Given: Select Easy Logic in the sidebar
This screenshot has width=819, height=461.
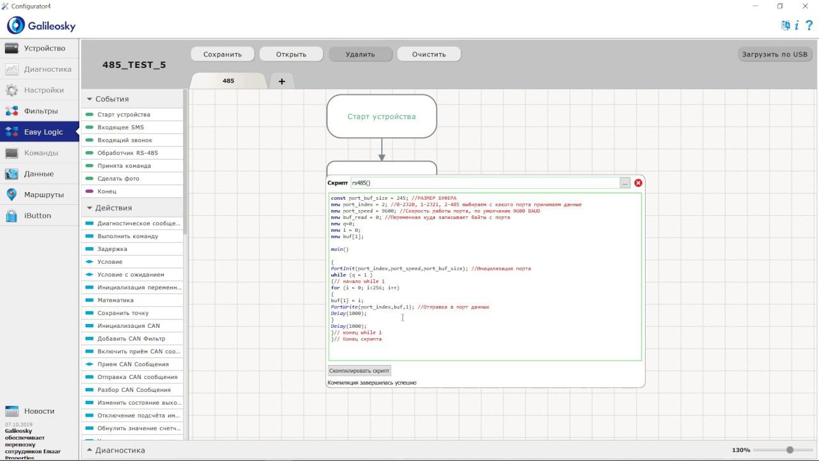Looking at the screenshot, I should click(40, 132).
